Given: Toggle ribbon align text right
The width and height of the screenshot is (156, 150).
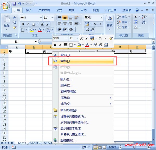Looking at the screenshot, I should click(70, 24).
